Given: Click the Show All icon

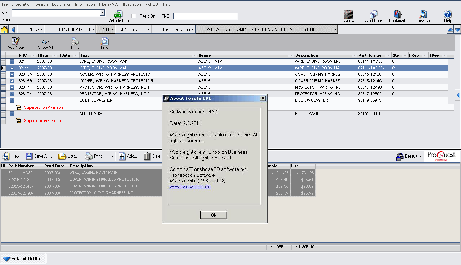Looking at the screenshot, I should 45,43.
